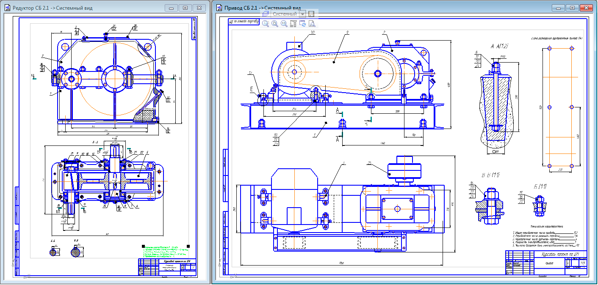Open the document preview magnifier icon
This screenshot has height=285, width=598.
tap(312, 24)
